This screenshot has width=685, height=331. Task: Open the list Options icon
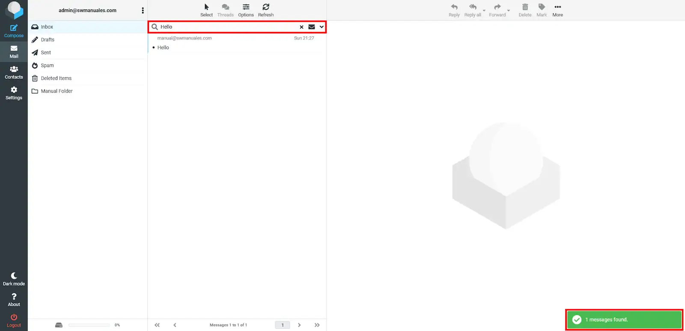click(x=246, y=10)
